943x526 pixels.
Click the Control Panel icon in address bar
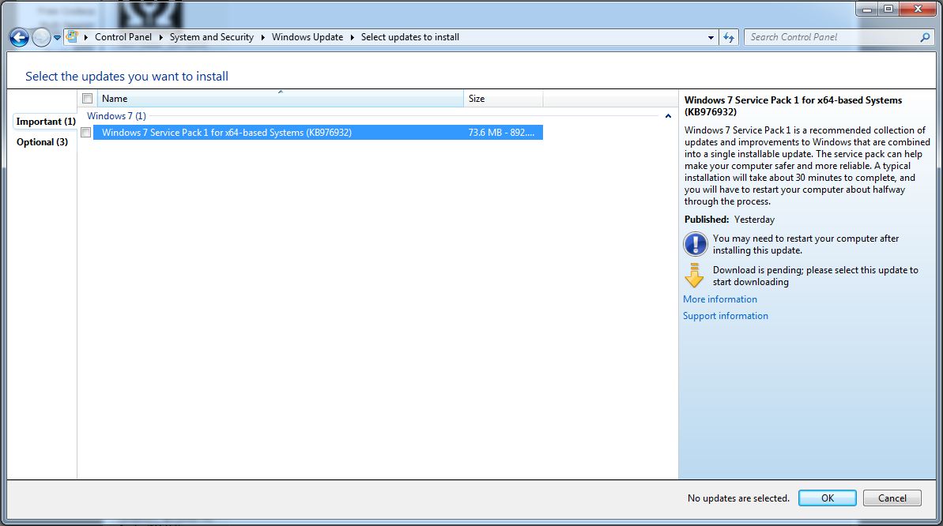click(x=72, y=36)
